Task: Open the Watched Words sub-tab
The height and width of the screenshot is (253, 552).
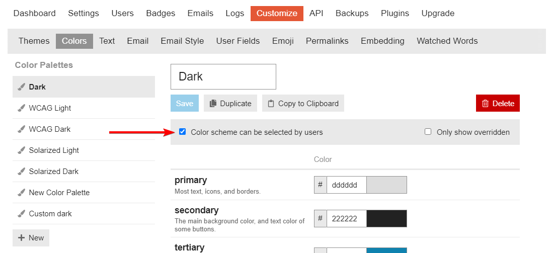Action: pyautogui.click(x=447, y=41)
